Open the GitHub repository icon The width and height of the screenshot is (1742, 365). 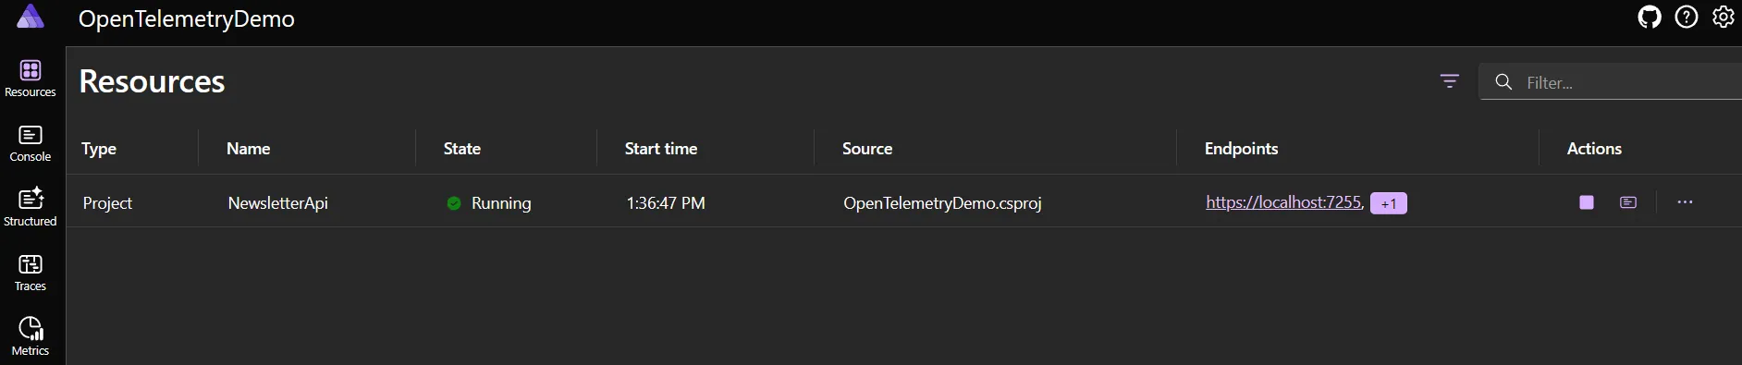(x=1650, y=17)
